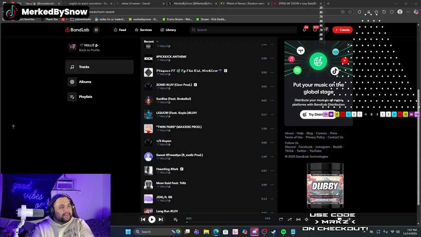The image size is (421, 237).
Task: Play the current track
Action: click(152, 219)
